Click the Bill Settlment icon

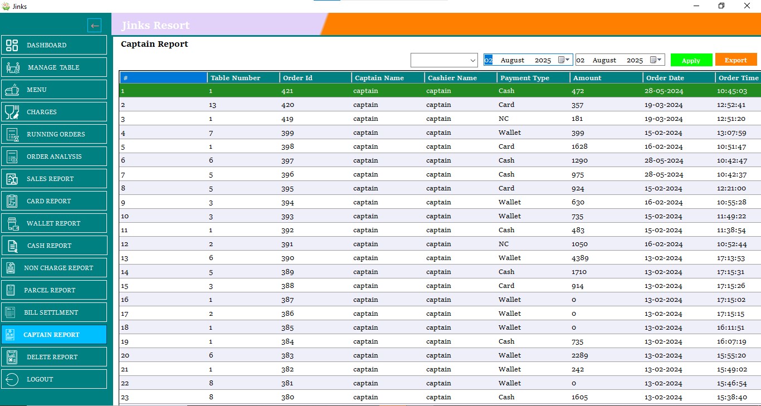(11, 312)
